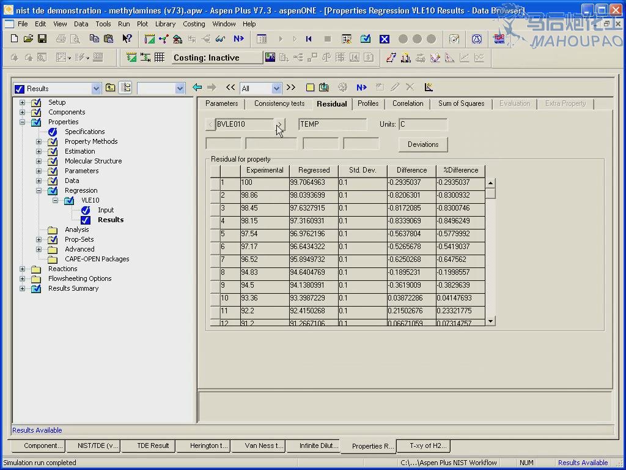The height and width of the screenshot is (470, 626).
Task: Expand the Reactions tree folder
Action: 23,269
